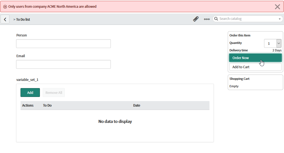Click the Remove All button
284x153 pixels.
(x=54, y=93)
